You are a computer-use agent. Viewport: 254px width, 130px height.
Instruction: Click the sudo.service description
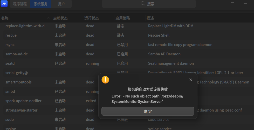pos(159,120)
